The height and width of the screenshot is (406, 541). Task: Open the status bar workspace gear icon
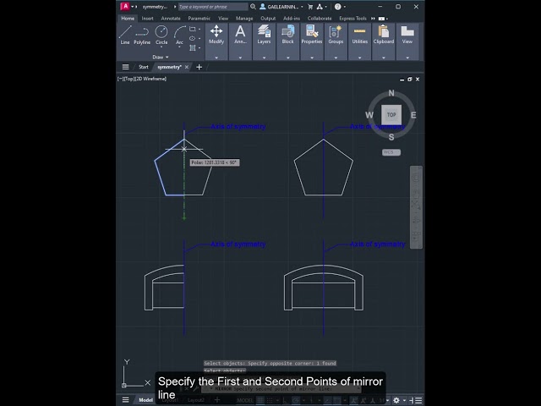tap(396, 400)
